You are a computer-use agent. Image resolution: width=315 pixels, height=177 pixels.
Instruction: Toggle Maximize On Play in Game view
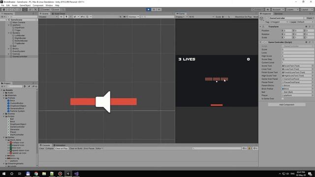tap(243, 17)
